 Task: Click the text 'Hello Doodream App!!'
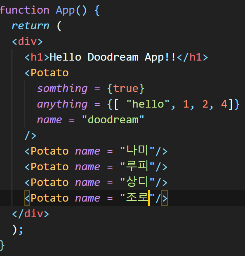(x=113, y=57)
